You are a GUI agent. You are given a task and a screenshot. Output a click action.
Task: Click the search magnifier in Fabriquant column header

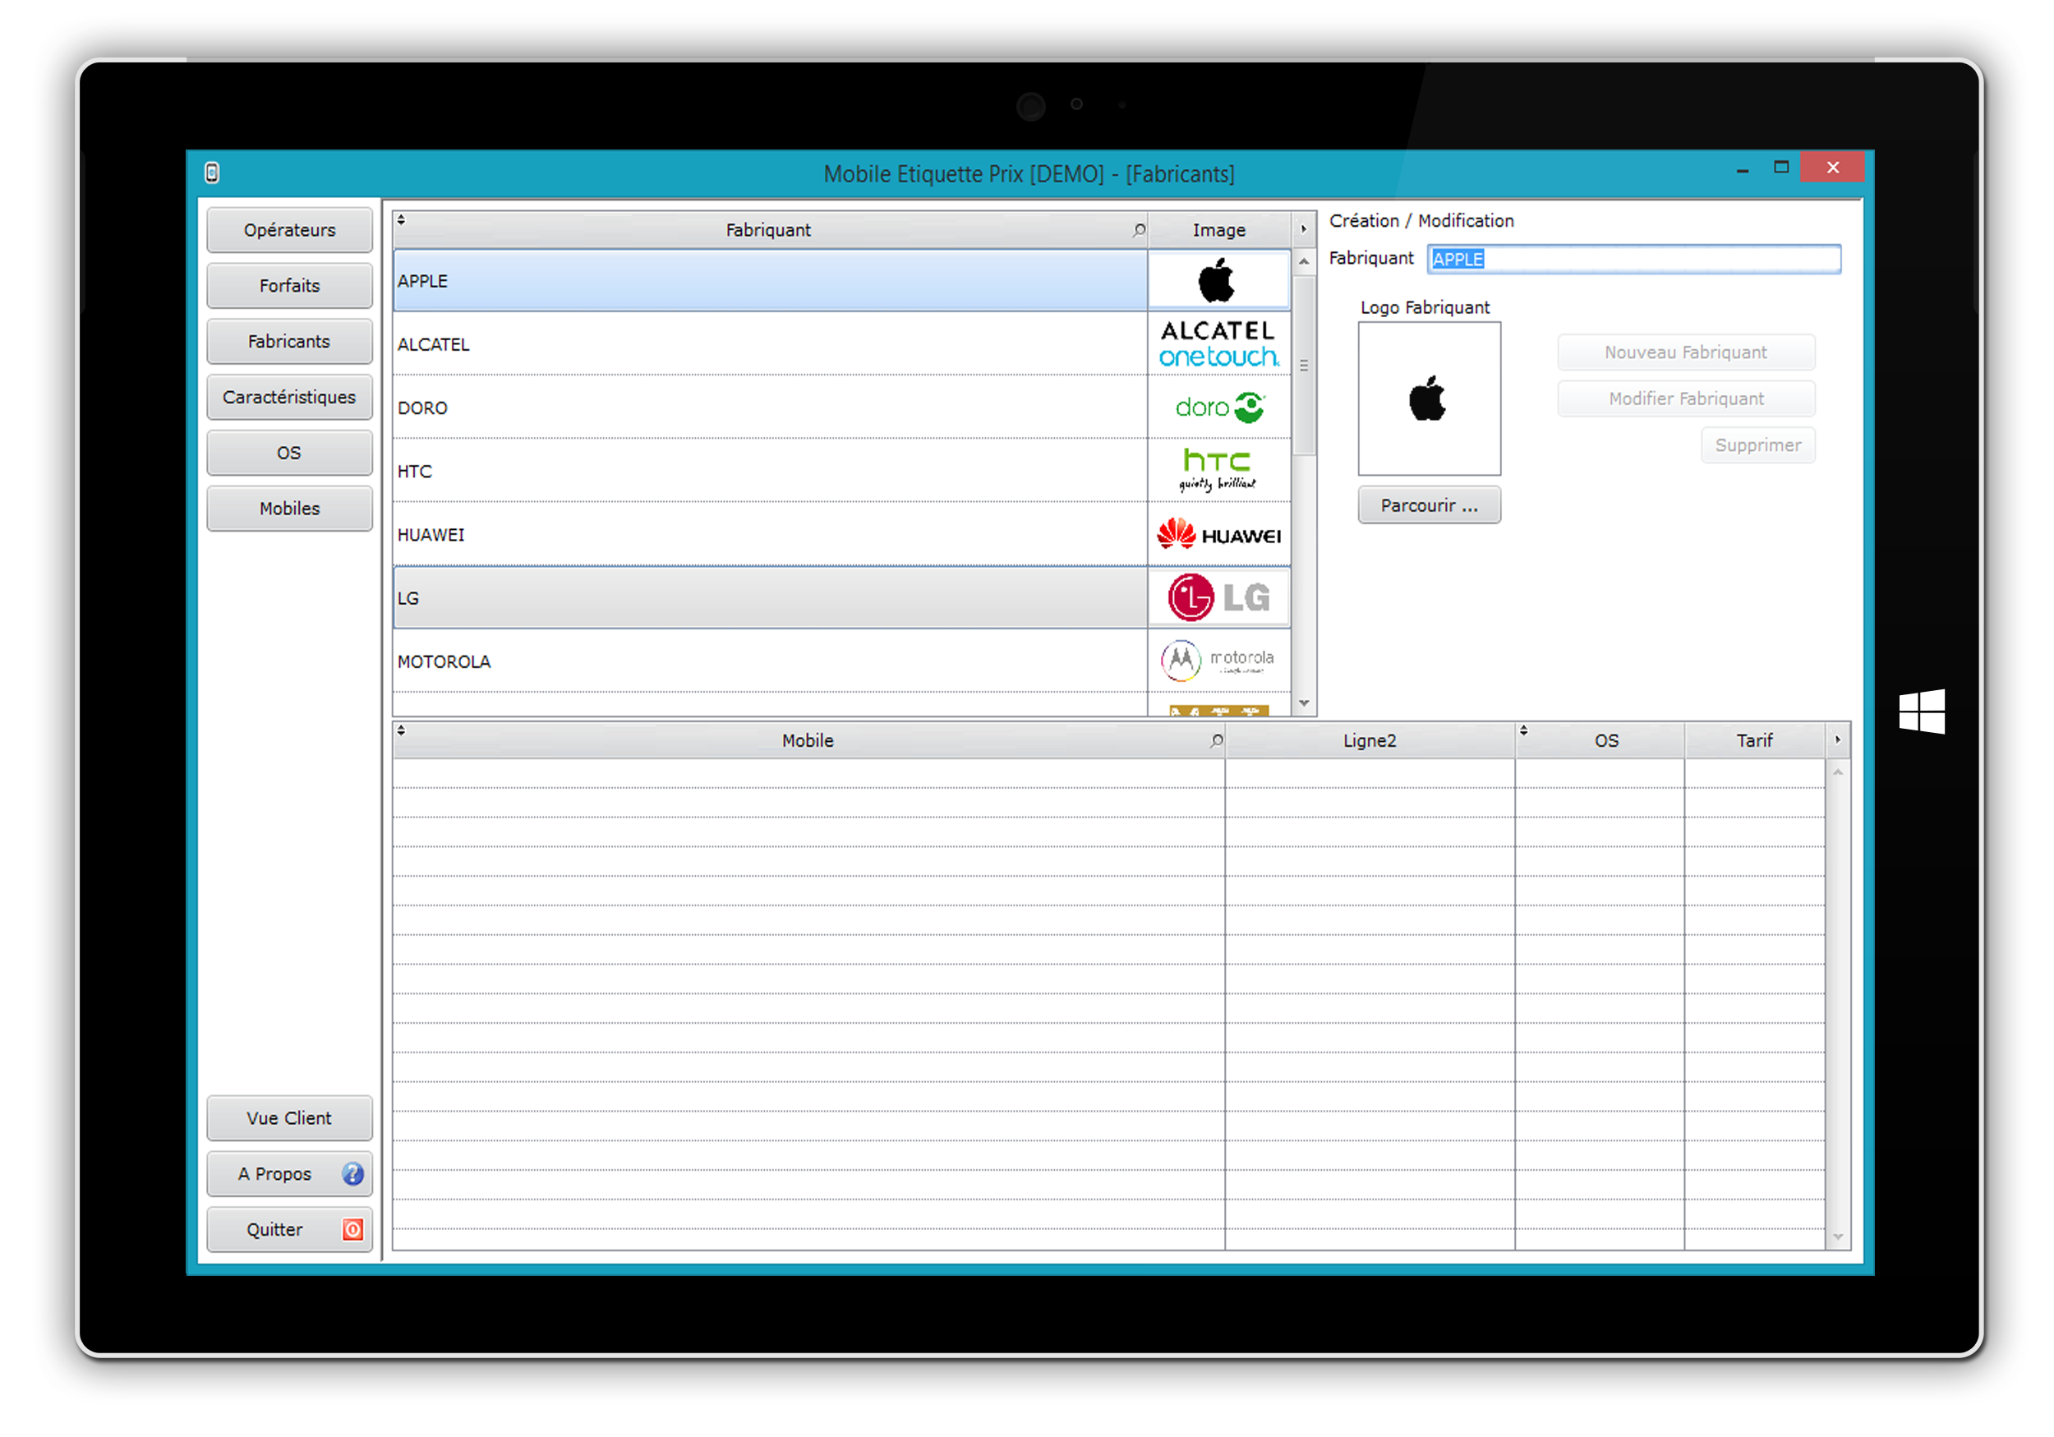pos(1138,230)
